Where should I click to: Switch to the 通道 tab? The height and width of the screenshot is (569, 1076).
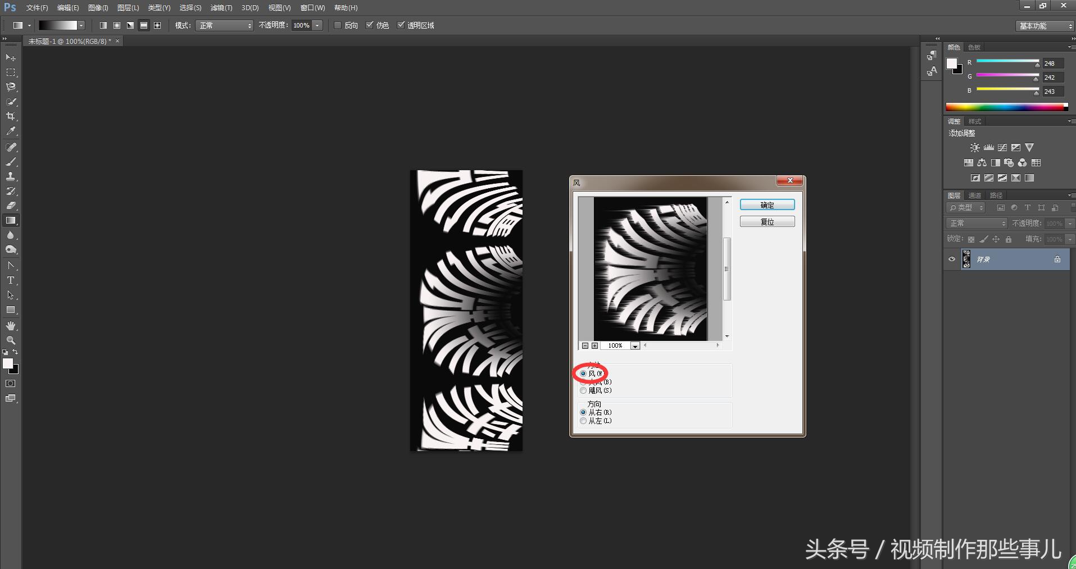click(974, 195)
